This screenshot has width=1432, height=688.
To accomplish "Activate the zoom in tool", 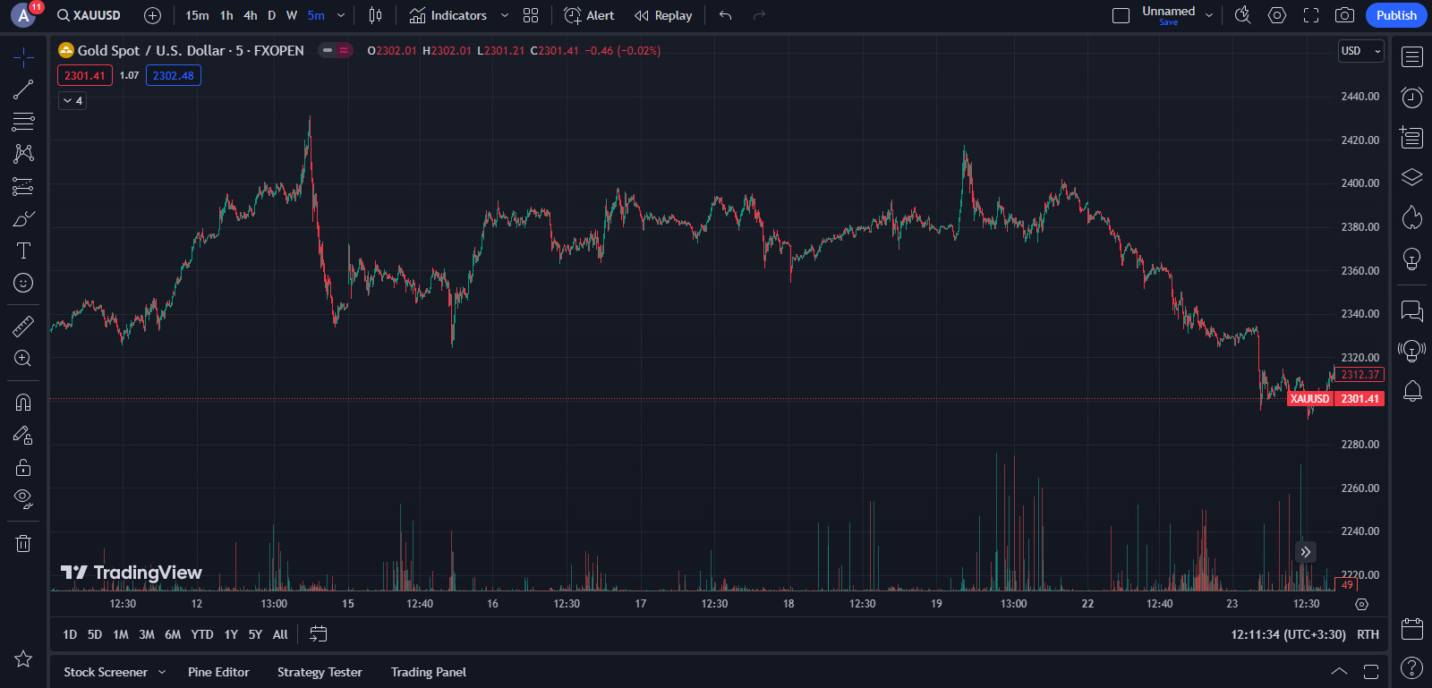I will pyautogui.click(x=23, y=358).
